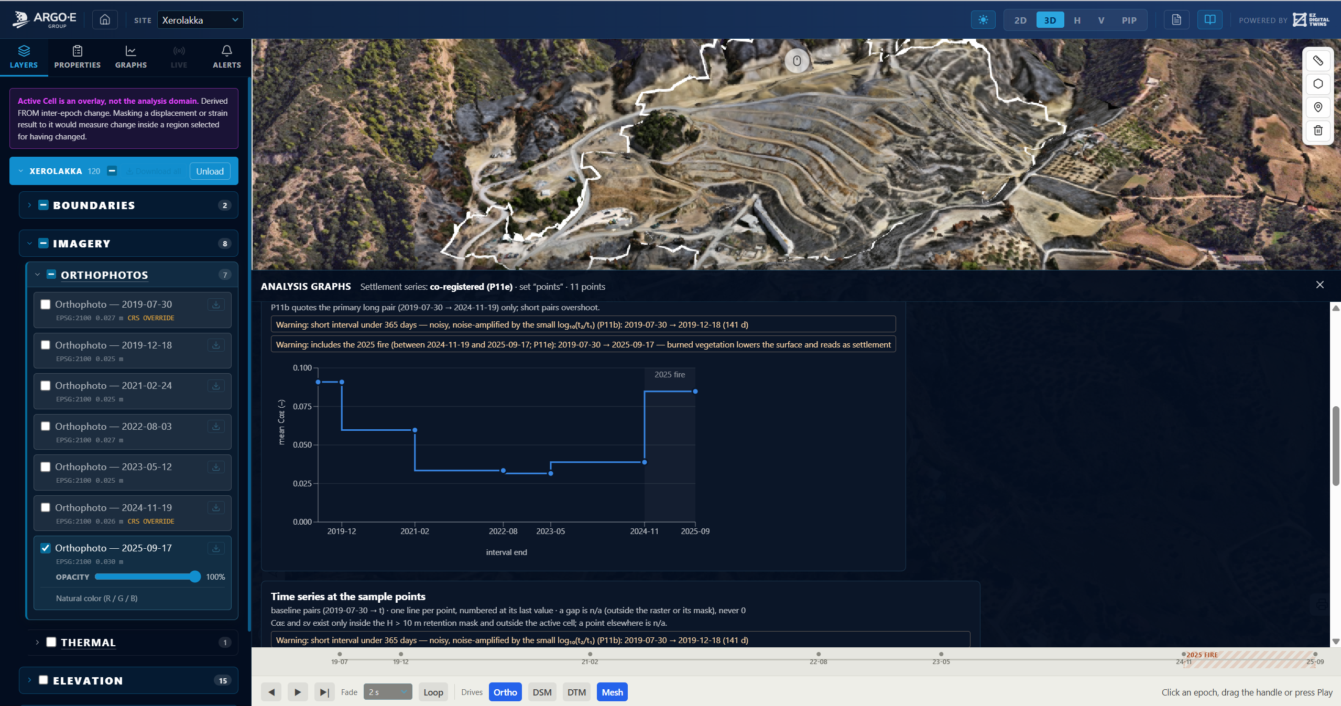
Task: Click the Unload button
Action: pyautogui.click(x=210, y=171)
